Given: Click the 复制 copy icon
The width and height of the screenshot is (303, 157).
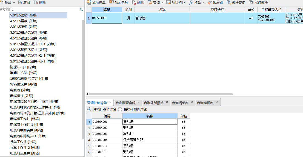Looking at the screenshot, I should pos(20,3).
